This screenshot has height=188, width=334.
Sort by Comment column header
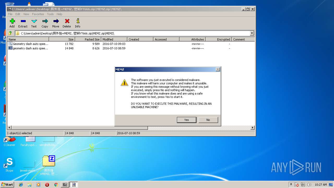click(243, 39)
